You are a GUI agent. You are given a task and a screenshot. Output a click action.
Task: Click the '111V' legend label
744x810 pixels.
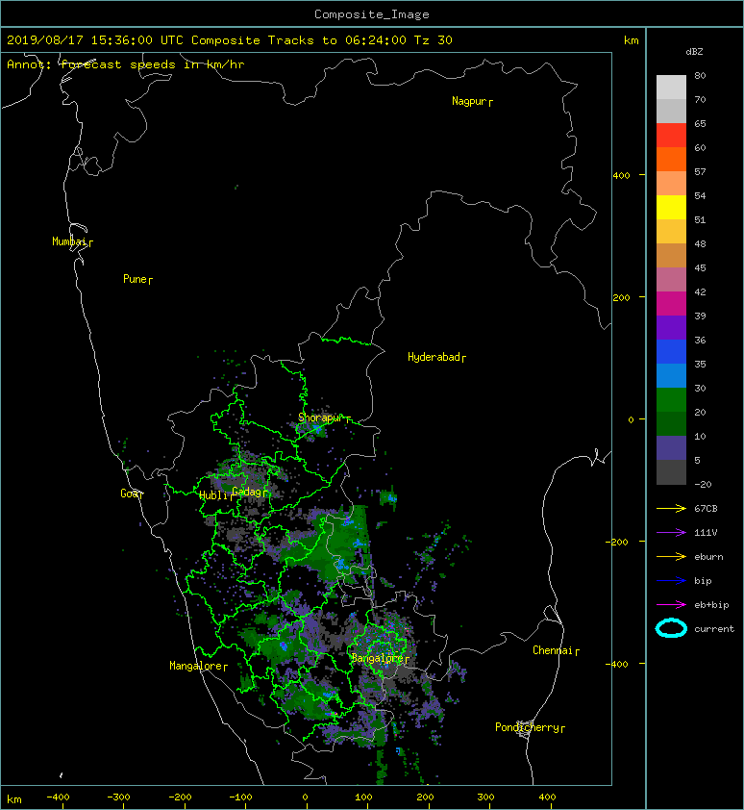(x=706, y=533)
